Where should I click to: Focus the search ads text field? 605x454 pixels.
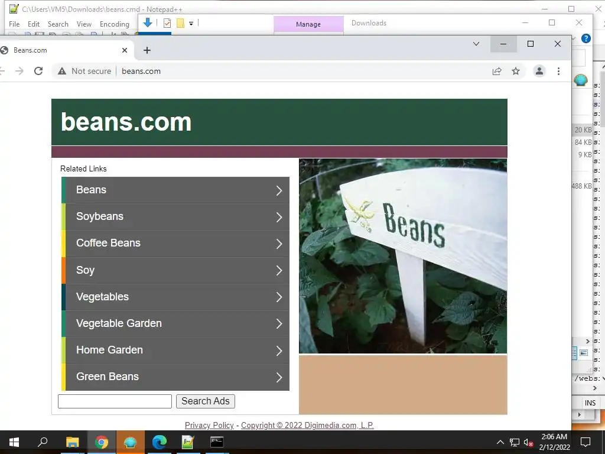click(x=115, y=401)
